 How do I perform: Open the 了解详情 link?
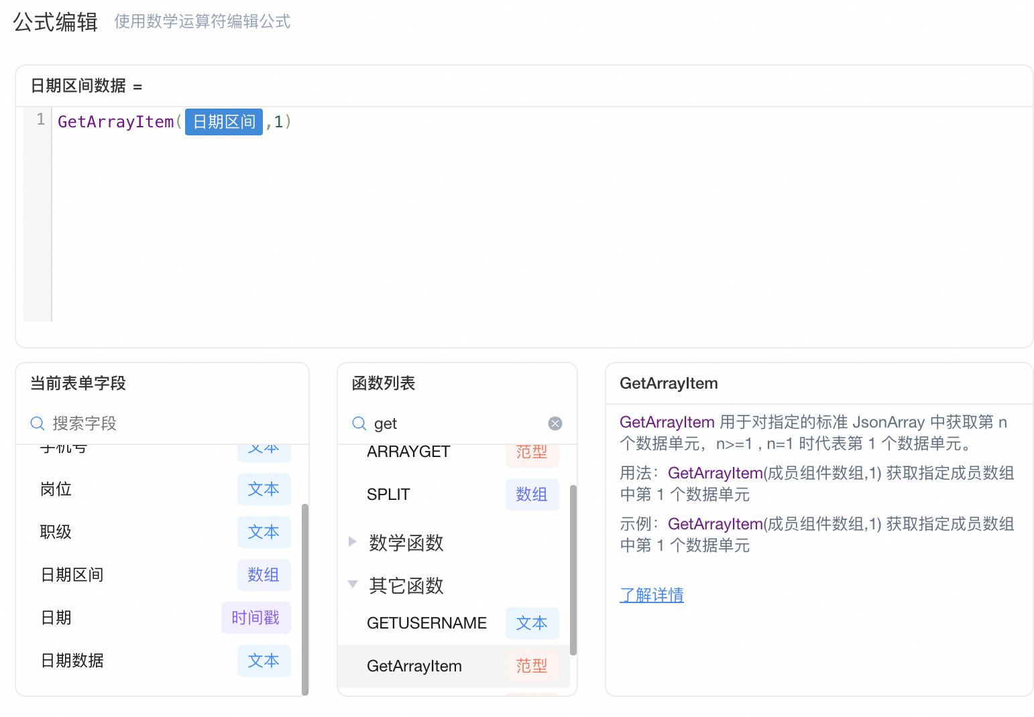tap(652, 595)
